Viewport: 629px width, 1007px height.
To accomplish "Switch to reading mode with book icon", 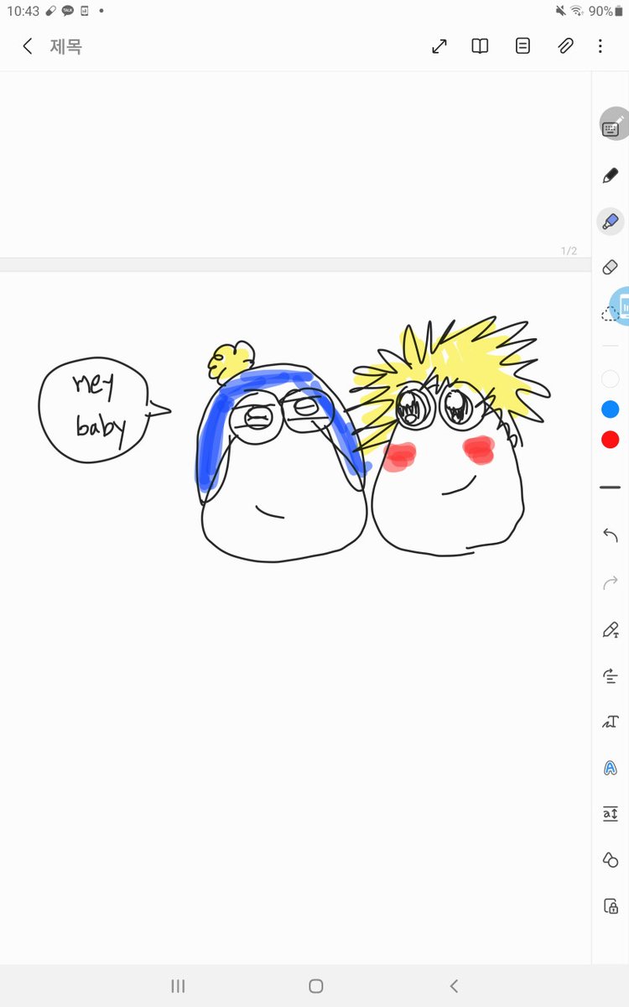I will click(x=480, y=47).
